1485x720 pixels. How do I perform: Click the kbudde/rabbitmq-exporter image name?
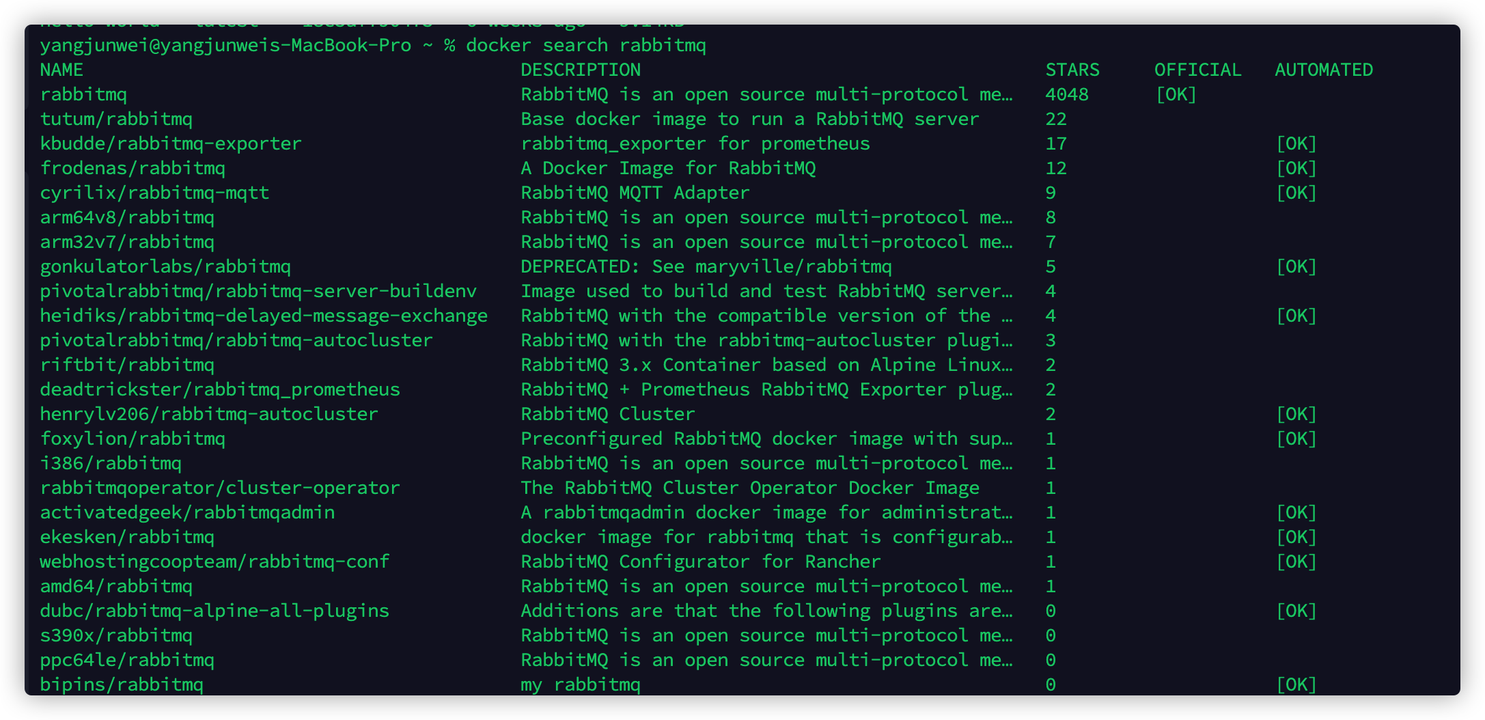coord(171,143)
